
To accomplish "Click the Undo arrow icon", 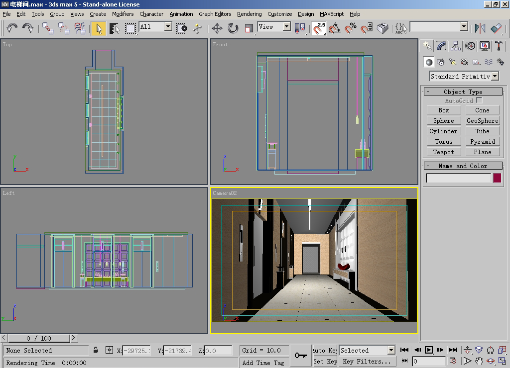I will point(12,28).
